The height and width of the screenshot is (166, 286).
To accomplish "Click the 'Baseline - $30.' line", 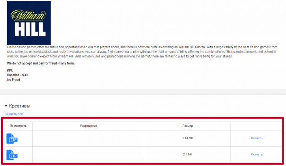I will (18, 75).
